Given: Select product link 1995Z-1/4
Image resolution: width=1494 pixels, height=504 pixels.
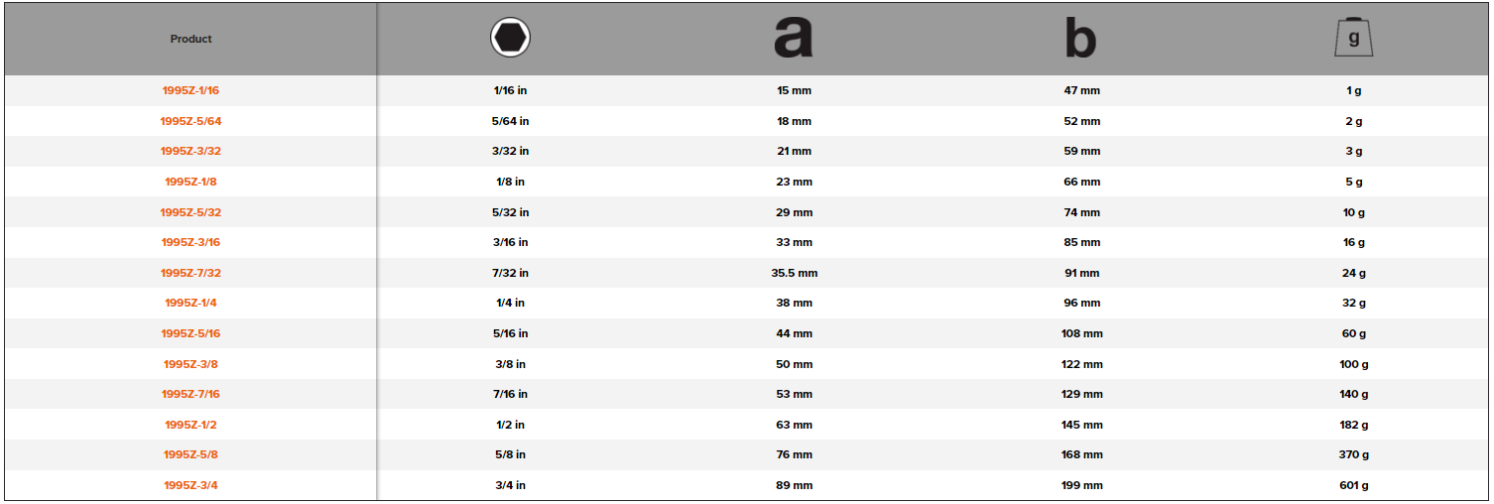Looking at the screenshot, I should pyautogui.click(x=190, y=304).
